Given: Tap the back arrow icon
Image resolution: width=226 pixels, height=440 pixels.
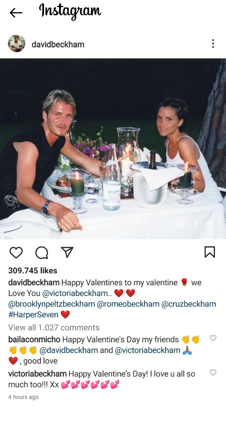Looking at the screenshot, I should 16,13.
